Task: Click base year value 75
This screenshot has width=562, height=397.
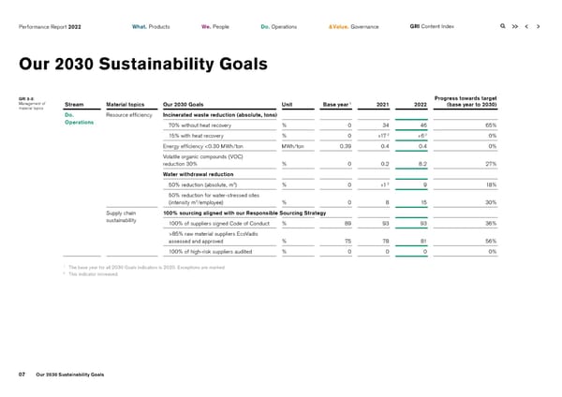Action: [348, 242]
